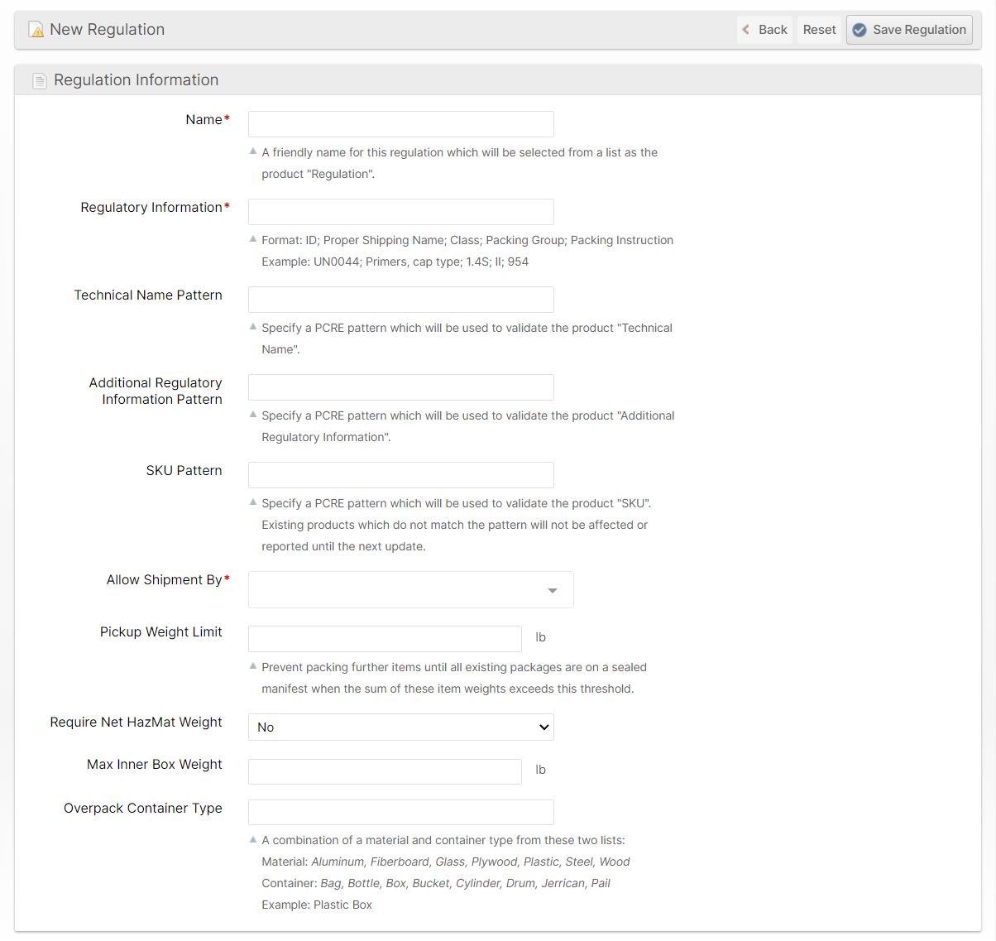Select the Technical Name Pattern input
The width and height of the screenshot is (996, 941).
400,300
